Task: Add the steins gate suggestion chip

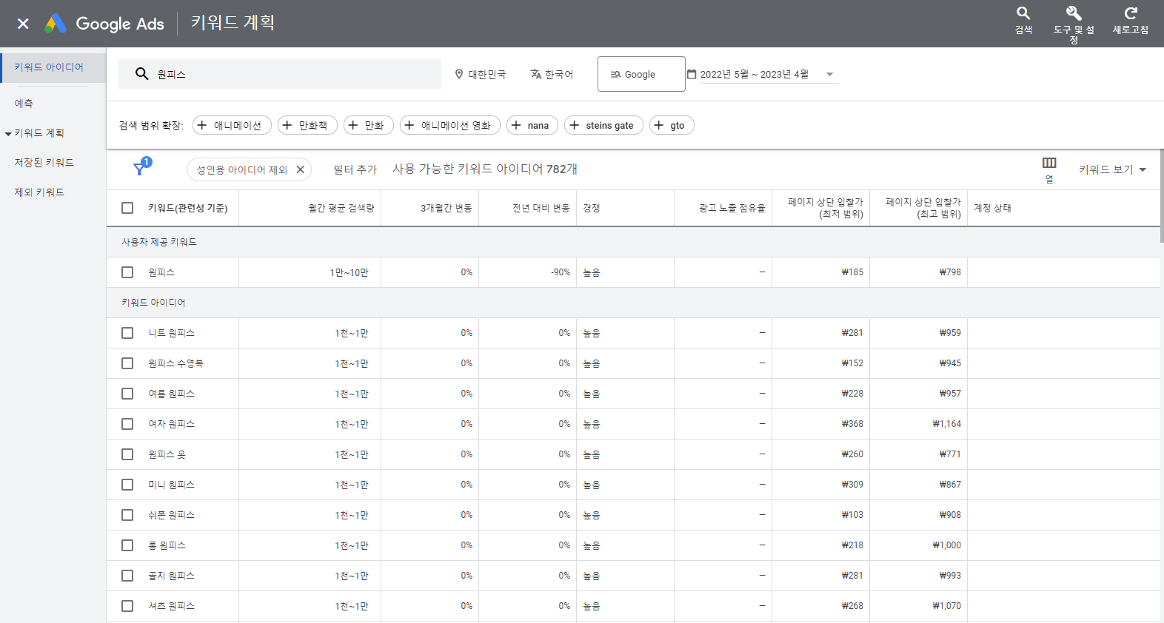Action: (x=603, y=125)
